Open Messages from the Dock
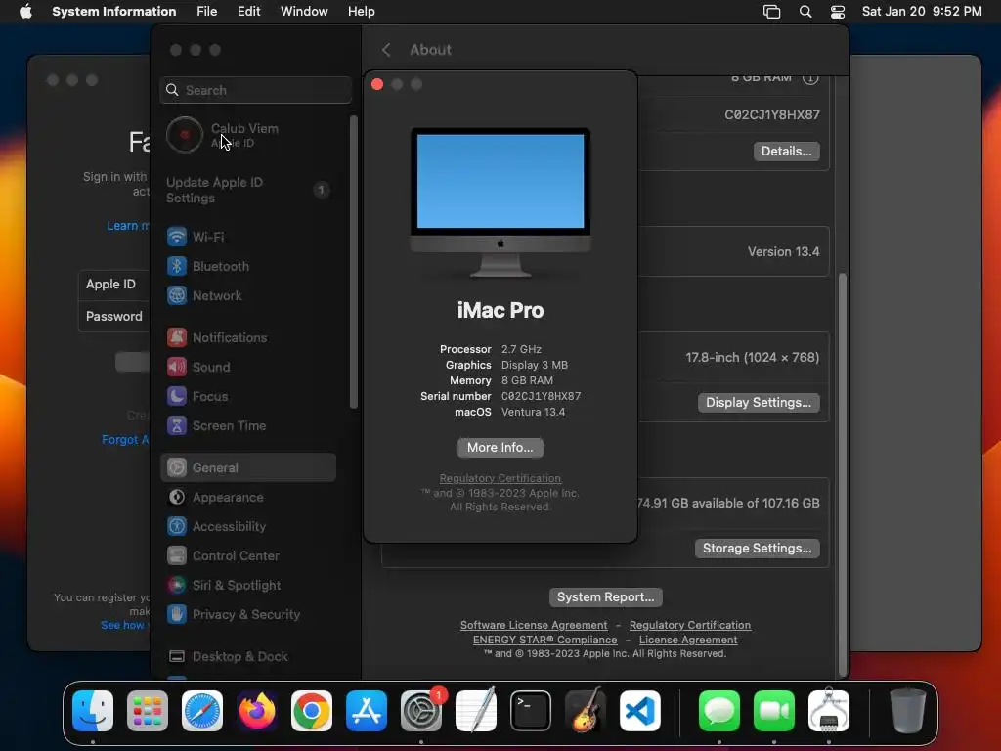 719,711
